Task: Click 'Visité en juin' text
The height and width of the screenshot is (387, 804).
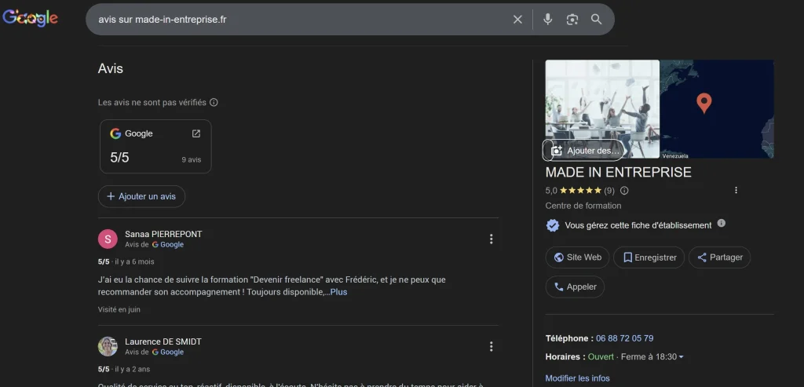Action: [119, 309]
